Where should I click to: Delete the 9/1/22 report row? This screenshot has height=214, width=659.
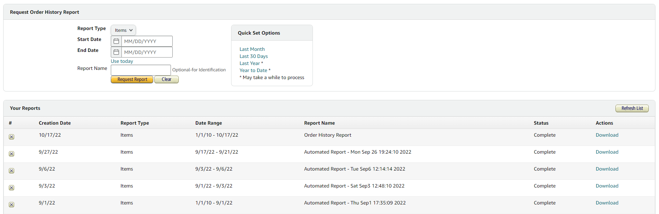[x=12, y=205]
